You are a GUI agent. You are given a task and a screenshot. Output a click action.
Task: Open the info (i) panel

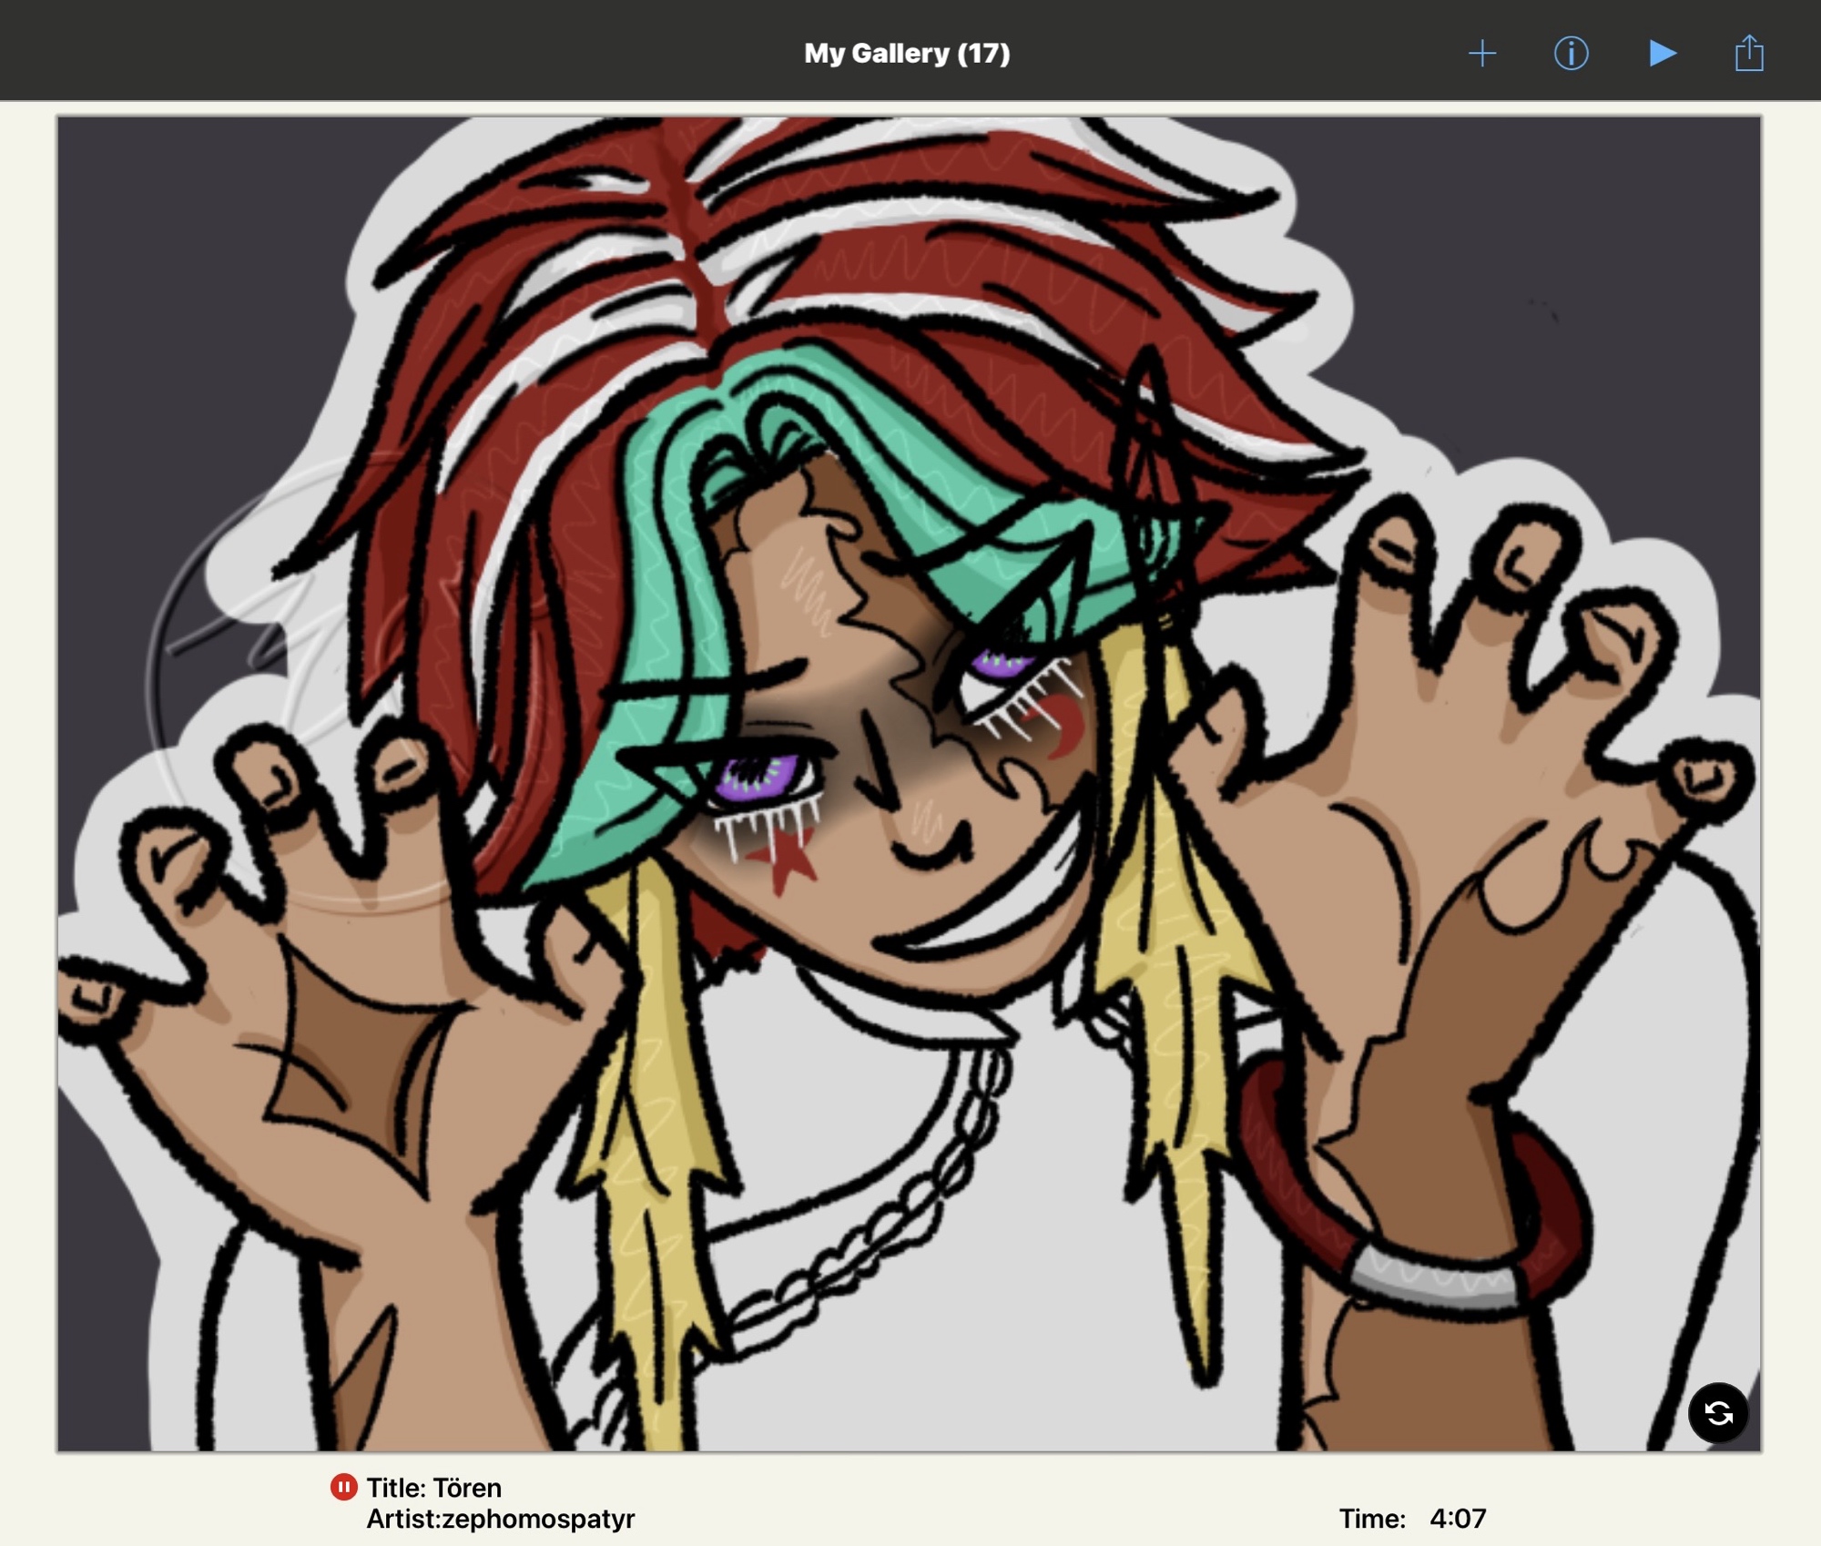pos(1571,54)
